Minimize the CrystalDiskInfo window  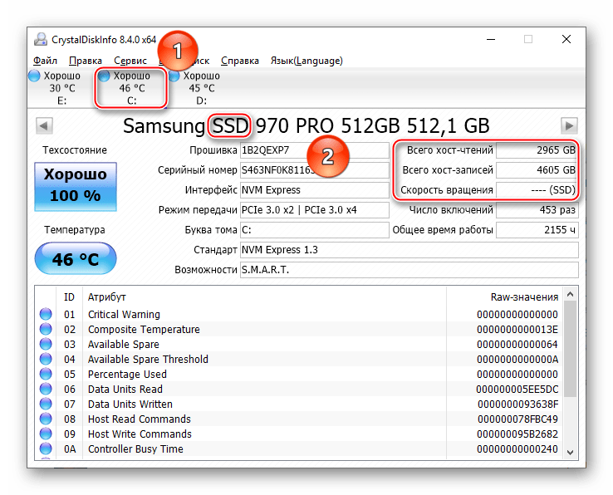(491, 39)
